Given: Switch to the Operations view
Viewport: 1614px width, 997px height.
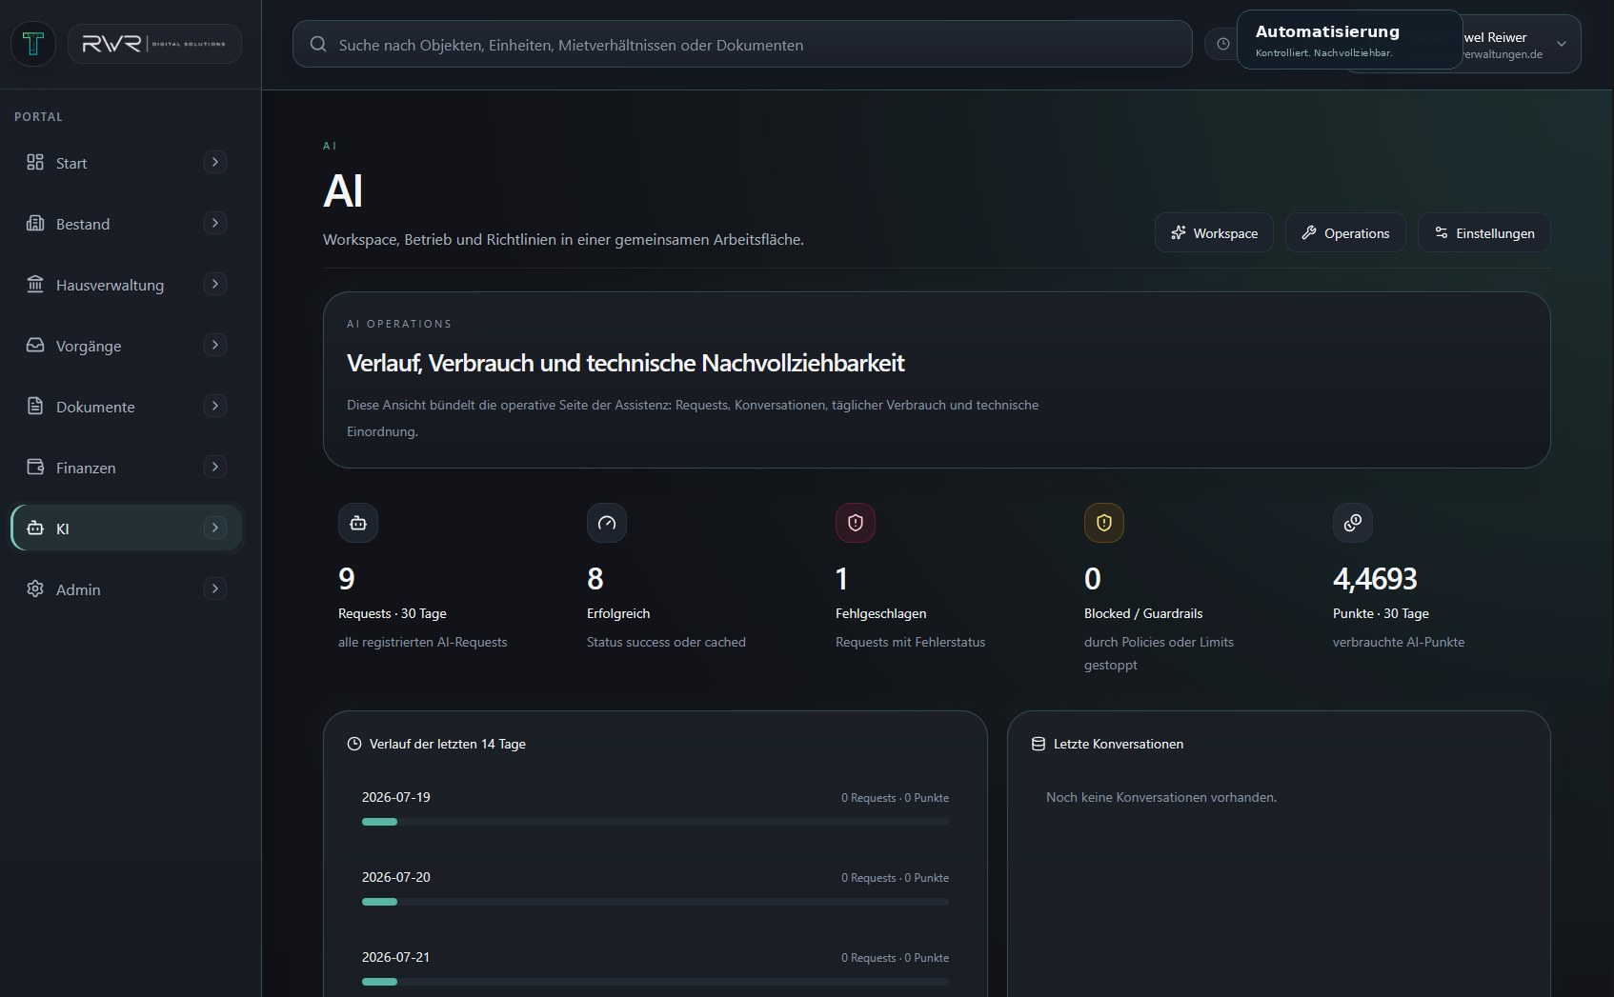Looking at the screenshot, I should [x=1345, y=232].
